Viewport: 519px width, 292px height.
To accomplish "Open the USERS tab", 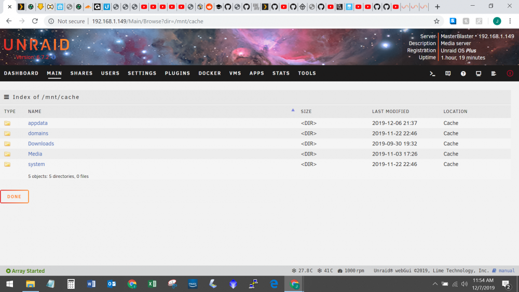I will [x=110, y=73].
